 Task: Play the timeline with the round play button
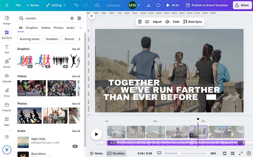96,134
